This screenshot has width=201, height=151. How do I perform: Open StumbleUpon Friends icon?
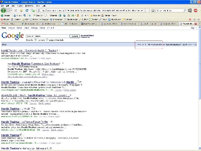(x=102, y=16)
